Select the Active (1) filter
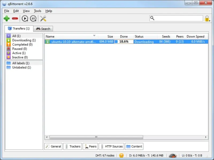 (24, 53)
